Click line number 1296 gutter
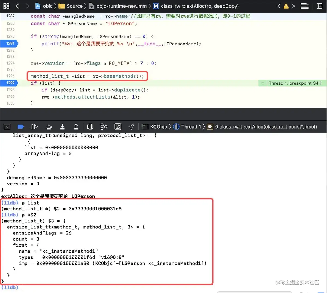Viewport: 327px width, 293px height. [x=10, y=76]
